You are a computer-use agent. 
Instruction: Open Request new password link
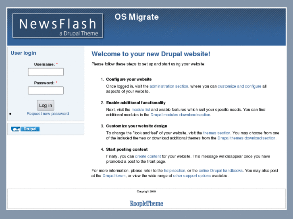tap(48, 114)
